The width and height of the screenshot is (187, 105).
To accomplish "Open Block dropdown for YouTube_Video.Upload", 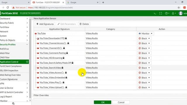I will click(x=144, y=87).
